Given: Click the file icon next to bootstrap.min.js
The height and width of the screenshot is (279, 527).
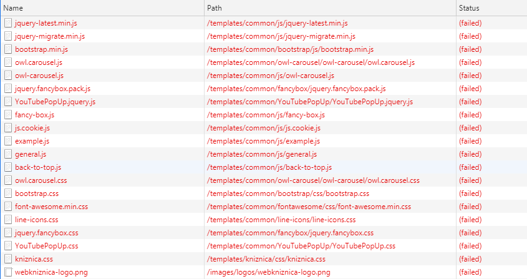Looking at the screenshot, I should 8,49.
